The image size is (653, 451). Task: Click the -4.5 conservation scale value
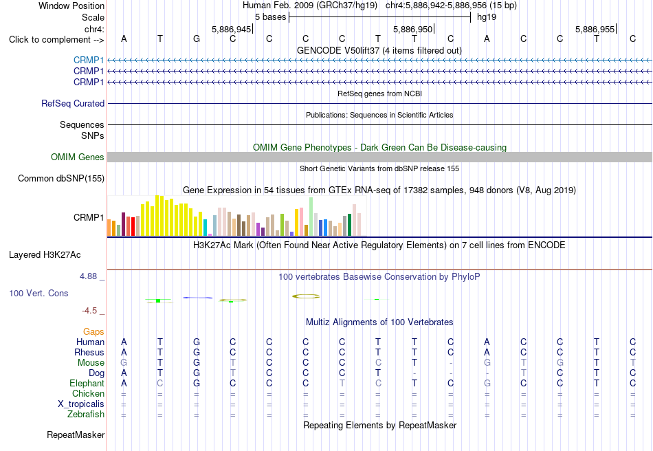tap(89, 310)
